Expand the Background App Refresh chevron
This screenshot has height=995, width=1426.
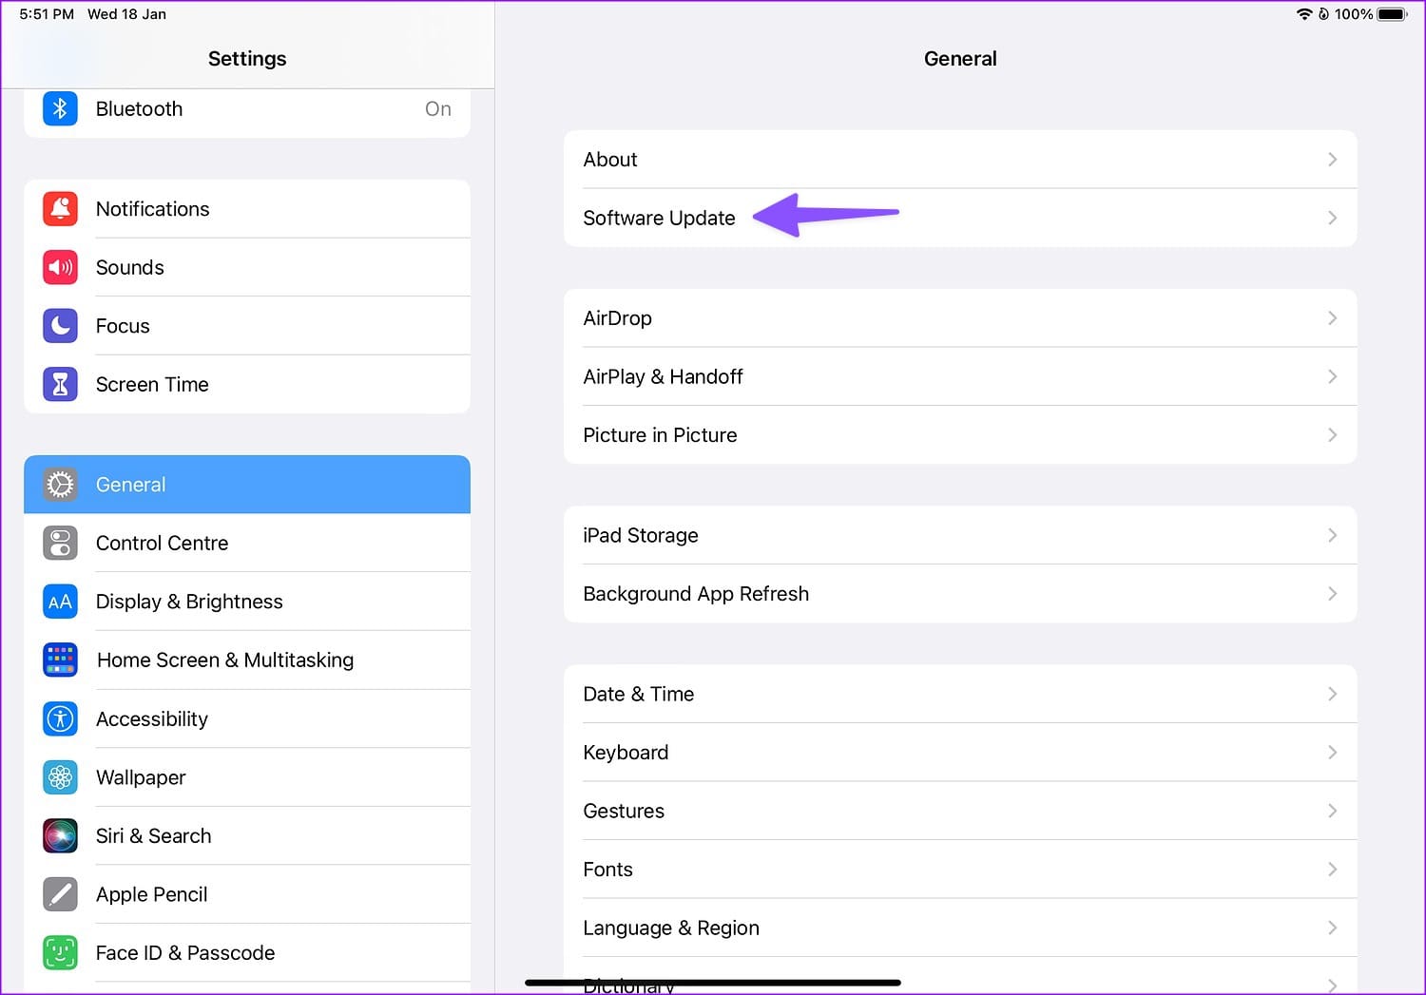pos(1333,594)
